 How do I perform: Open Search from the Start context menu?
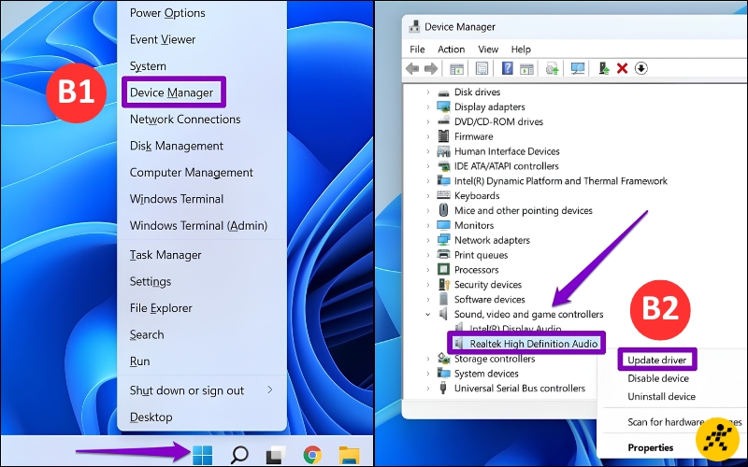coord(147,334)
